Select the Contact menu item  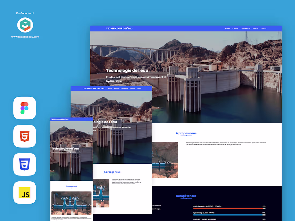click(x=263, y=28)
